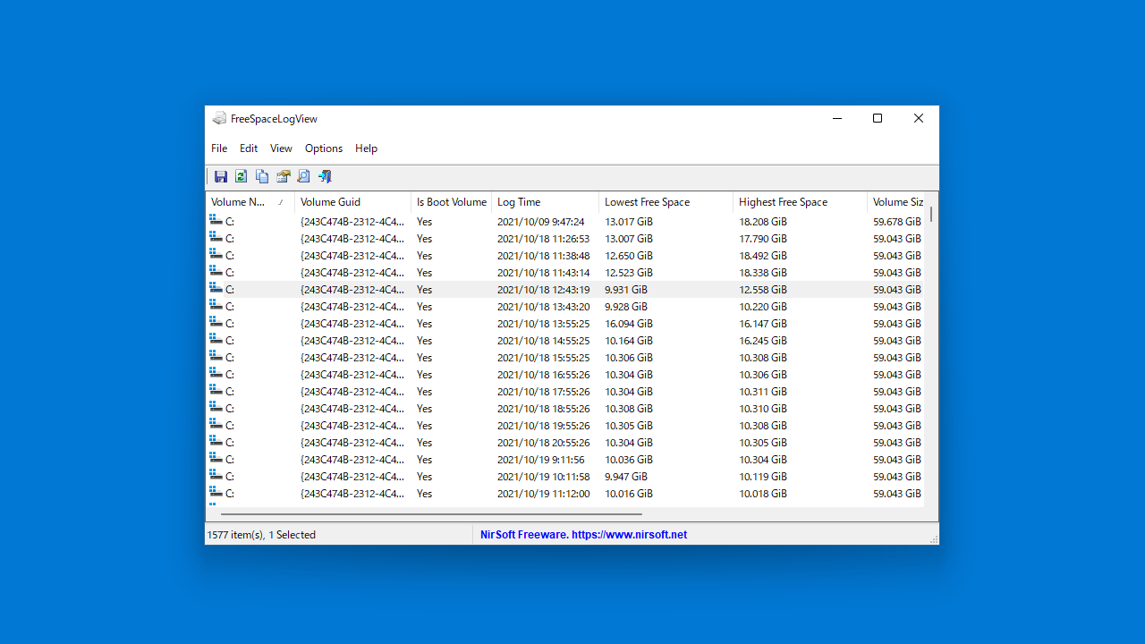Click drive icon in the 2021/10/19 10:11:58 row
Image resolution: width=1145 pixels, height=644 pixels.
tap(216, 475)
